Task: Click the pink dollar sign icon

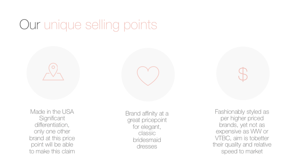Action: (243, 74)
